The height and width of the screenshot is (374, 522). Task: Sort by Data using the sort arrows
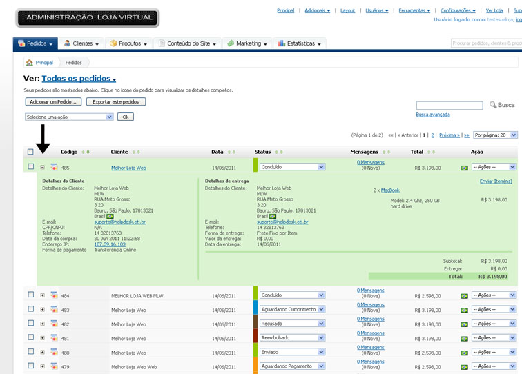(x=231, y=152)
